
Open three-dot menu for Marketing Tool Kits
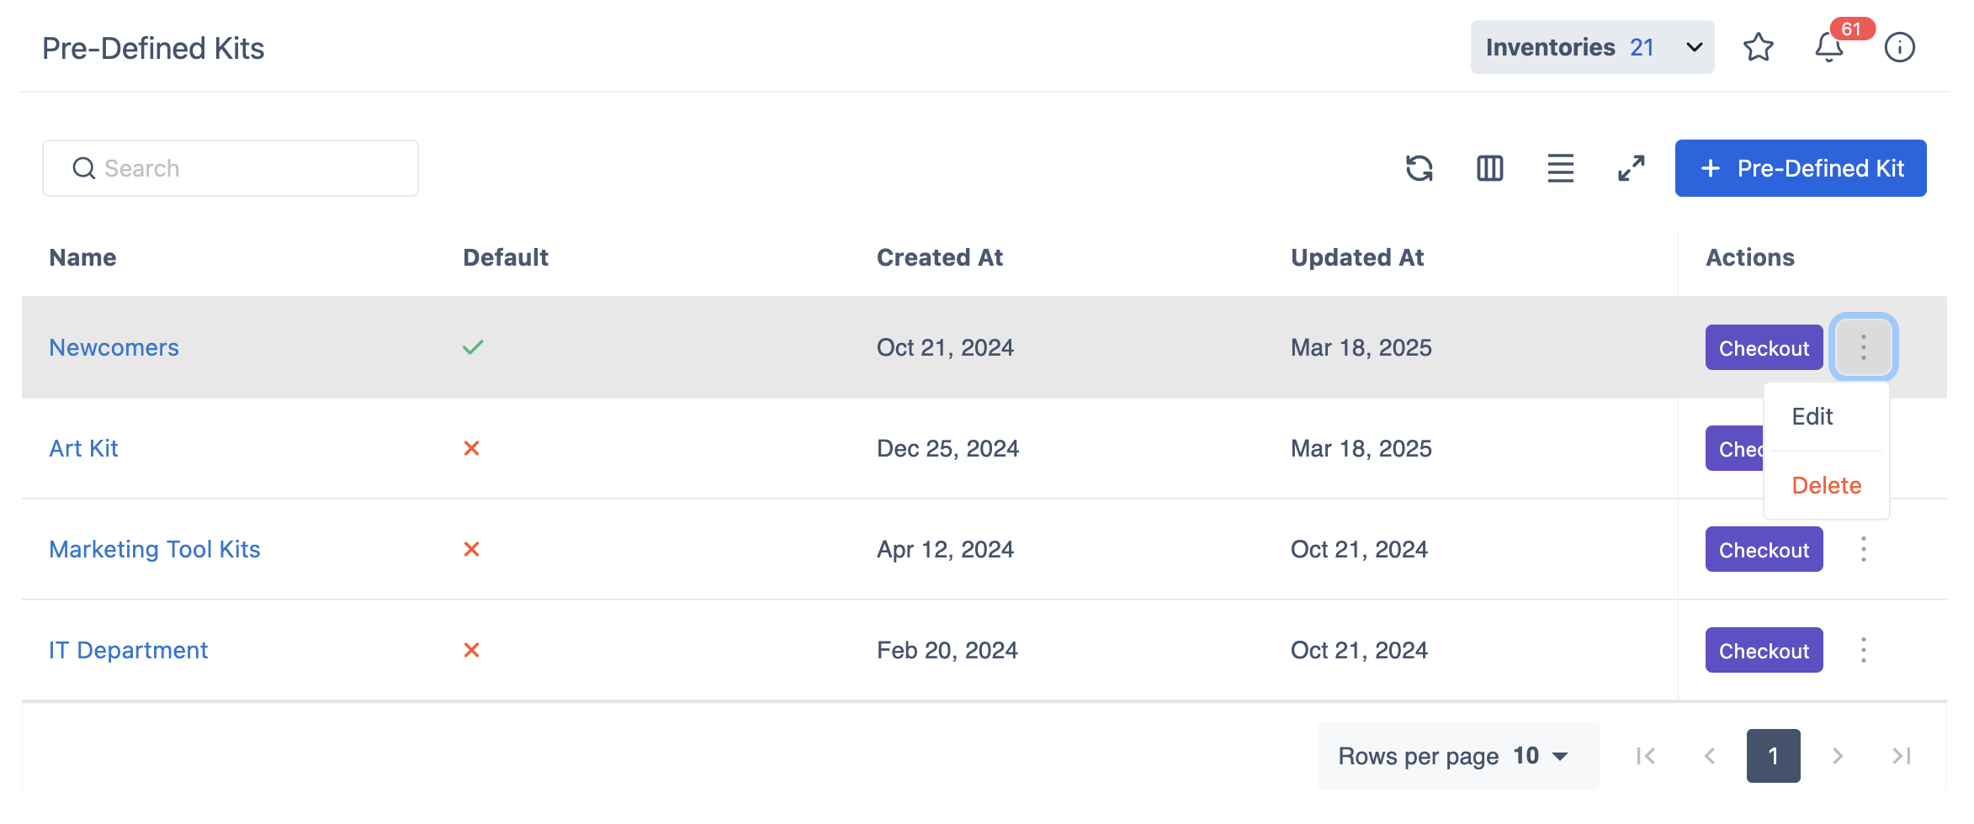pyautogui.click(x=1863, y=549)
